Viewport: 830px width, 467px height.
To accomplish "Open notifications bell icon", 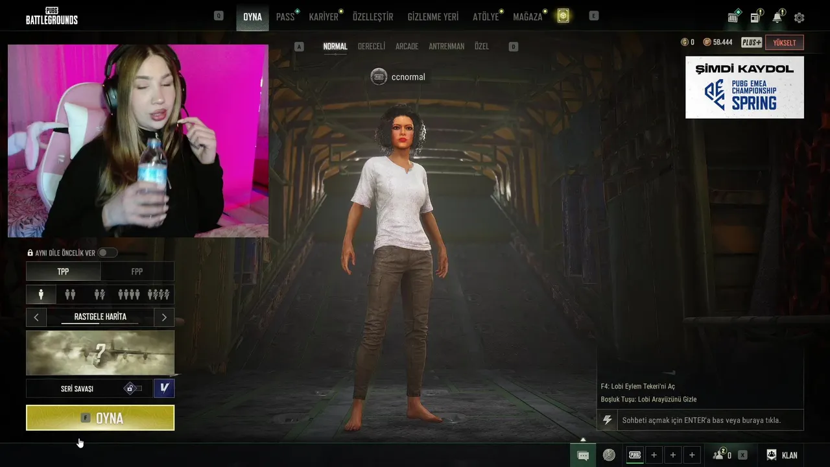I will (x=777, y=17).
